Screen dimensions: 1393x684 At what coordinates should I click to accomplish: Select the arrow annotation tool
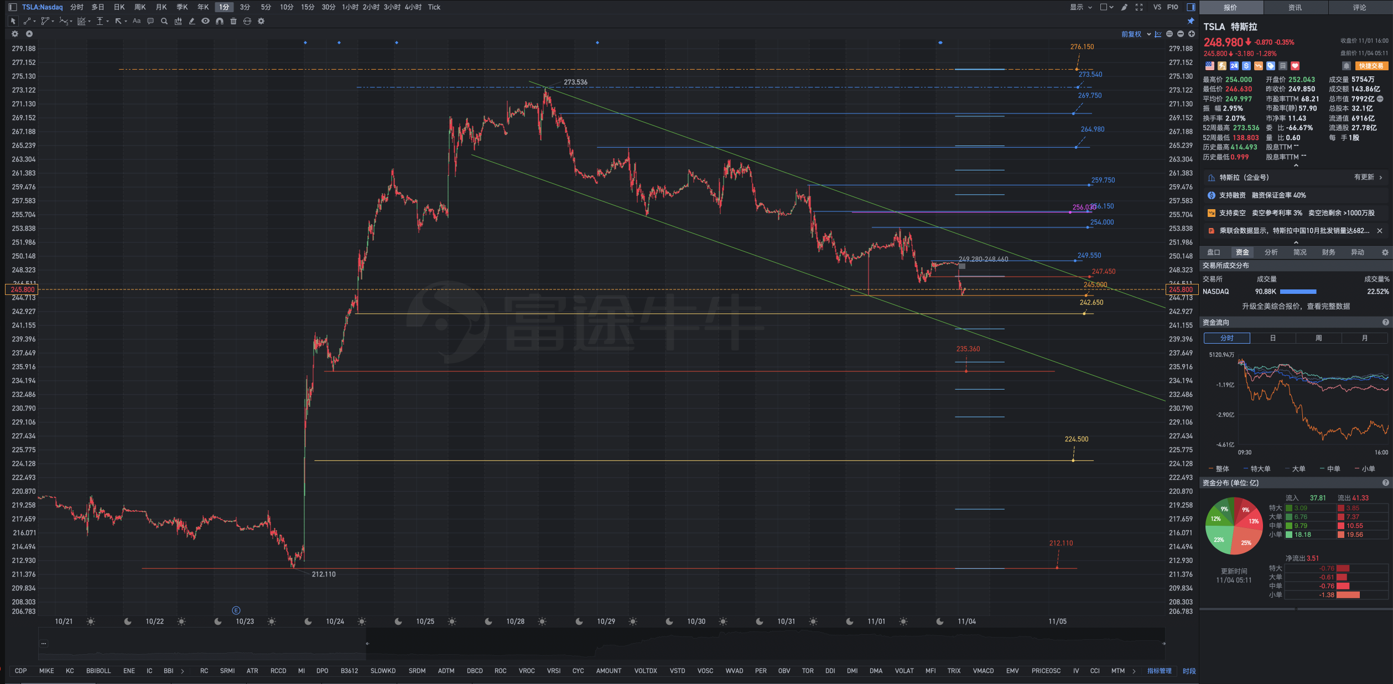[x=118, y=21]
